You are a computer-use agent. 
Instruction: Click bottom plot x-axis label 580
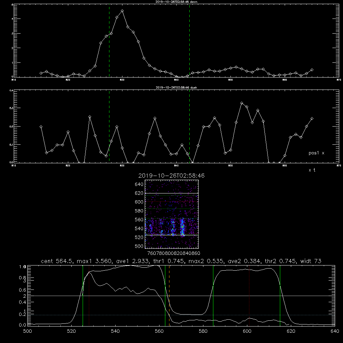203,331
